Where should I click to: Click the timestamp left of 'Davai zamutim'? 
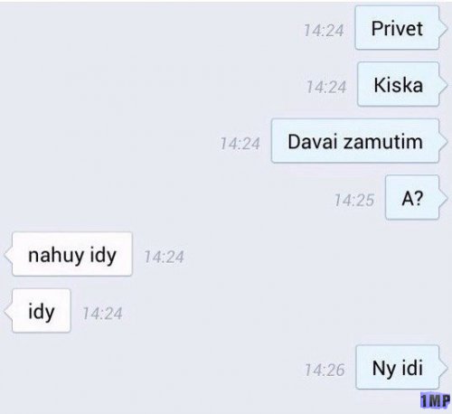point(240,144)
